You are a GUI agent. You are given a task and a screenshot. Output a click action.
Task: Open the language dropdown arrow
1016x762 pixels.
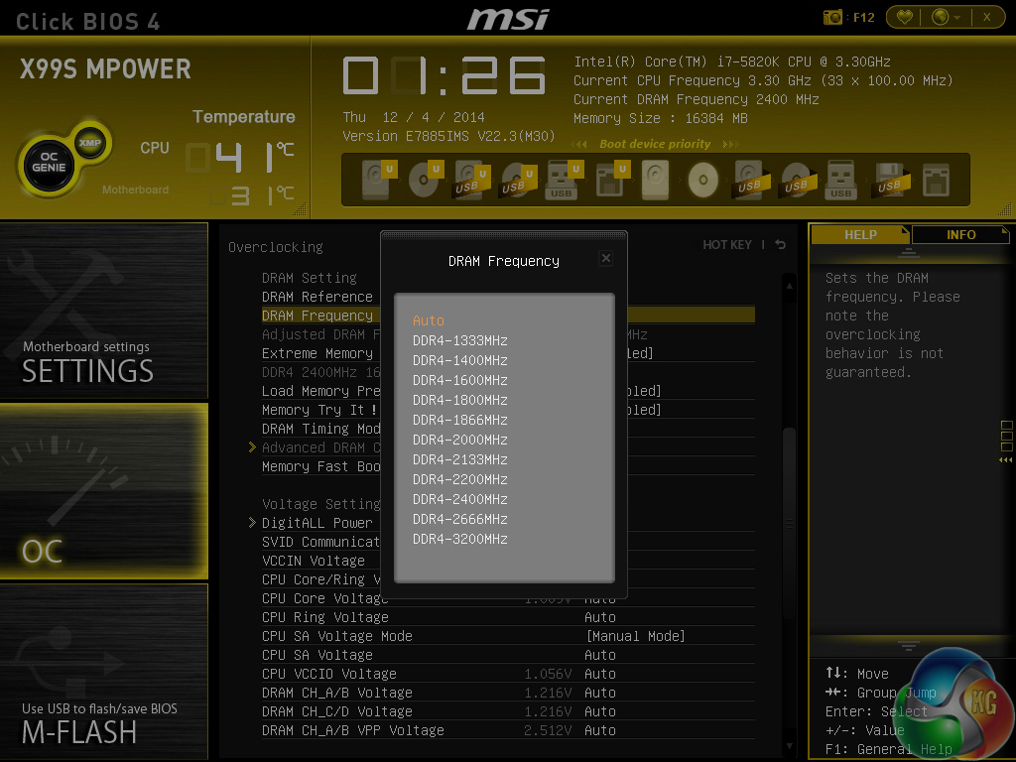point(957,18)
